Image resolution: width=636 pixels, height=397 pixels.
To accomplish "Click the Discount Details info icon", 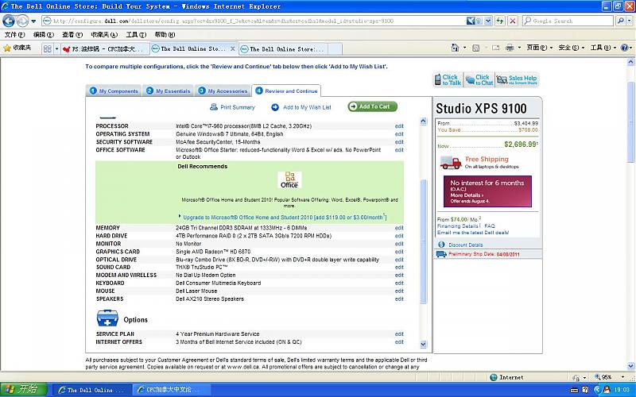I will pos(441,245).
